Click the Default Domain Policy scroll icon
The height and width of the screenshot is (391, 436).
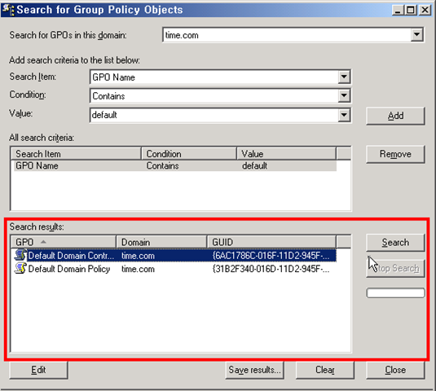[20, 269]
